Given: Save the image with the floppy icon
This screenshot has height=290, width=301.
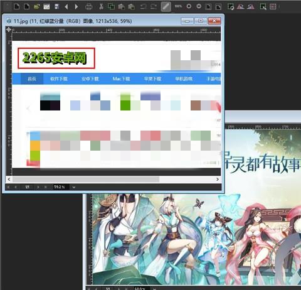Looking at the screenshot, I should coord(56,6).
